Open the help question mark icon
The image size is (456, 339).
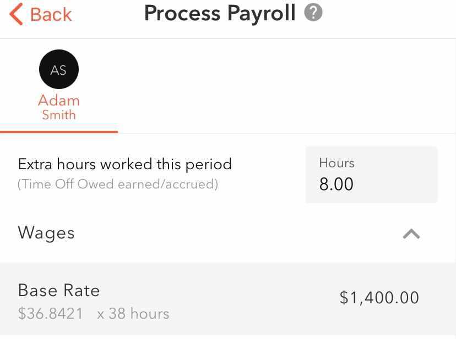pyautogui.click(x=313, y=13)
